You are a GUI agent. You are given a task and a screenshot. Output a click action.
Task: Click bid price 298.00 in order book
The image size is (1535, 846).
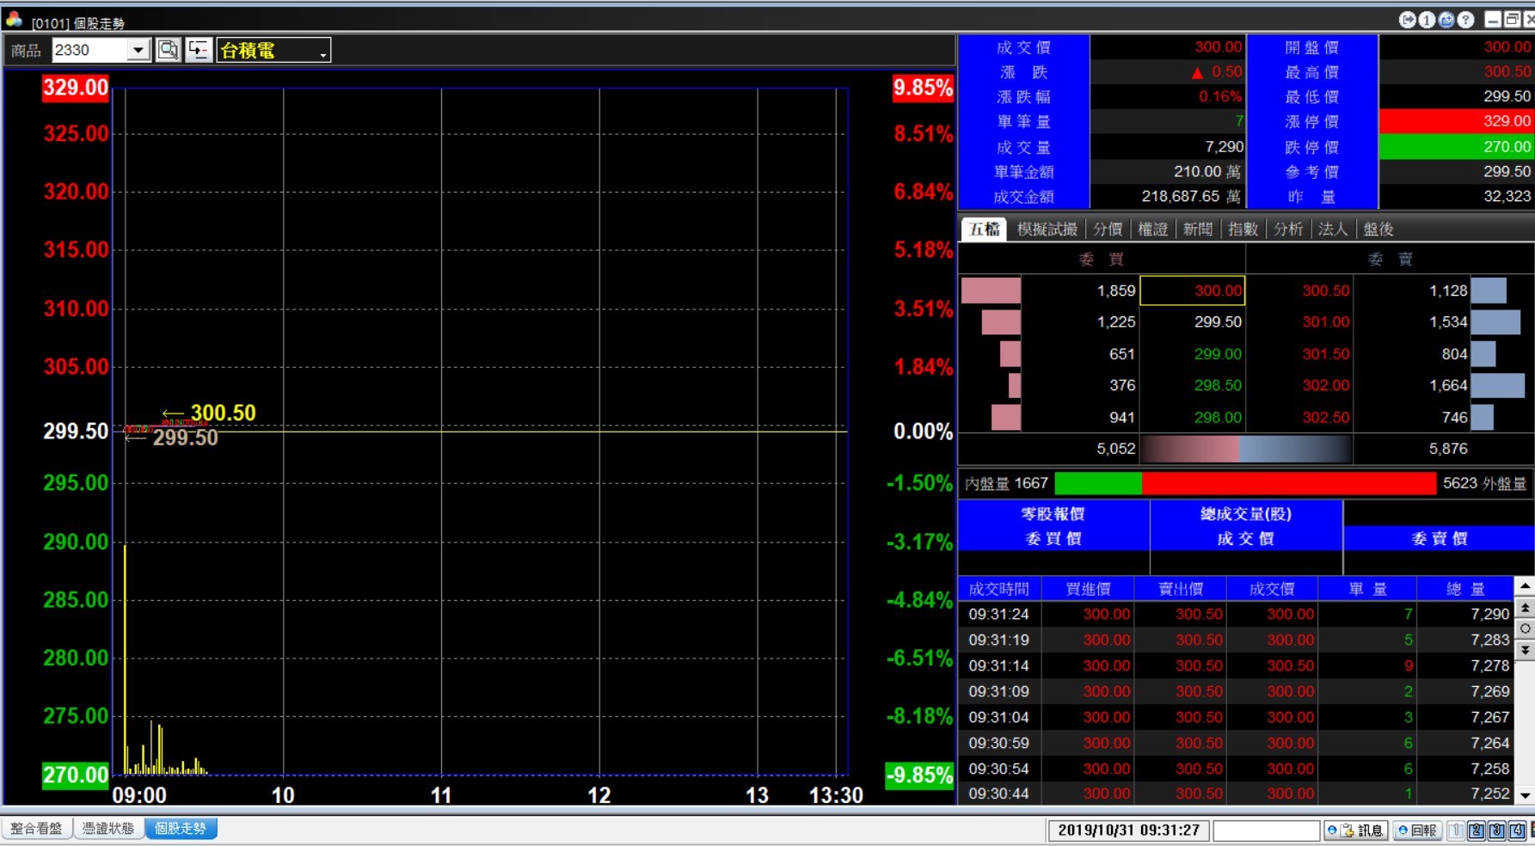(1218, 417)
